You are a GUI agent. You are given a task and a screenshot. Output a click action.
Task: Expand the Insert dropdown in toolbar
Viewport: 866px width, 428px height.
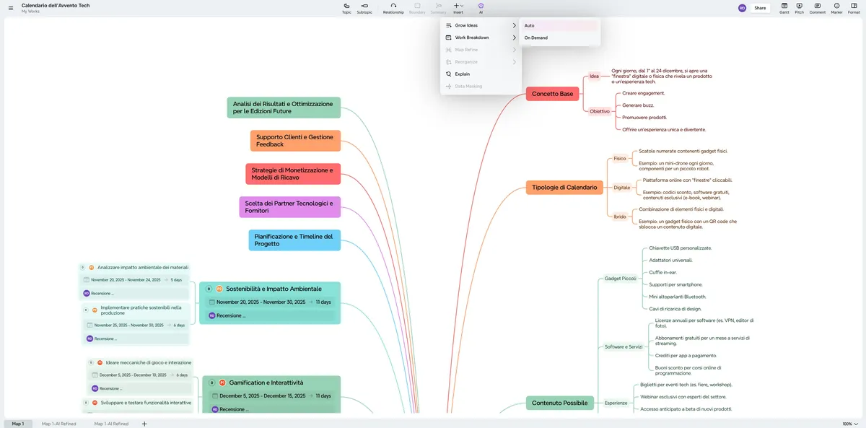point(458,8)
